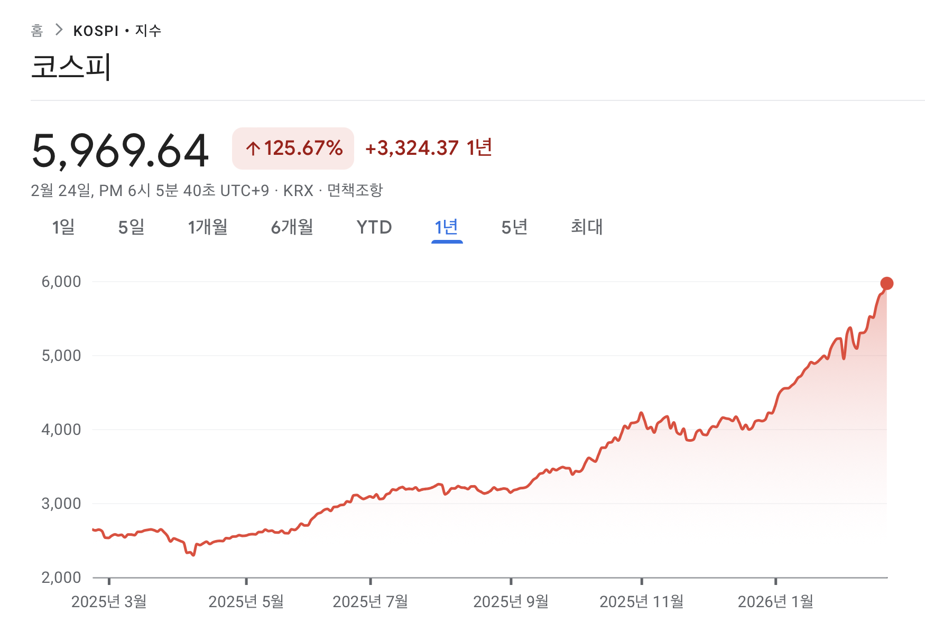The image size is (925, 632).
Task: Select the 1일 range tab
Action: click(63, 227)
